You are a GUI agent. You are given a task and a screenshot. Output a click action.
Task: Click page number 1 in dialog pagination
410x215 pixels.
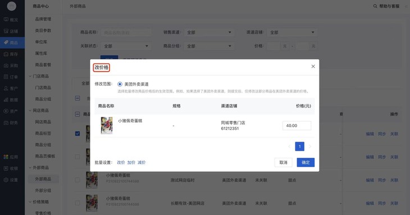point(300,147)
